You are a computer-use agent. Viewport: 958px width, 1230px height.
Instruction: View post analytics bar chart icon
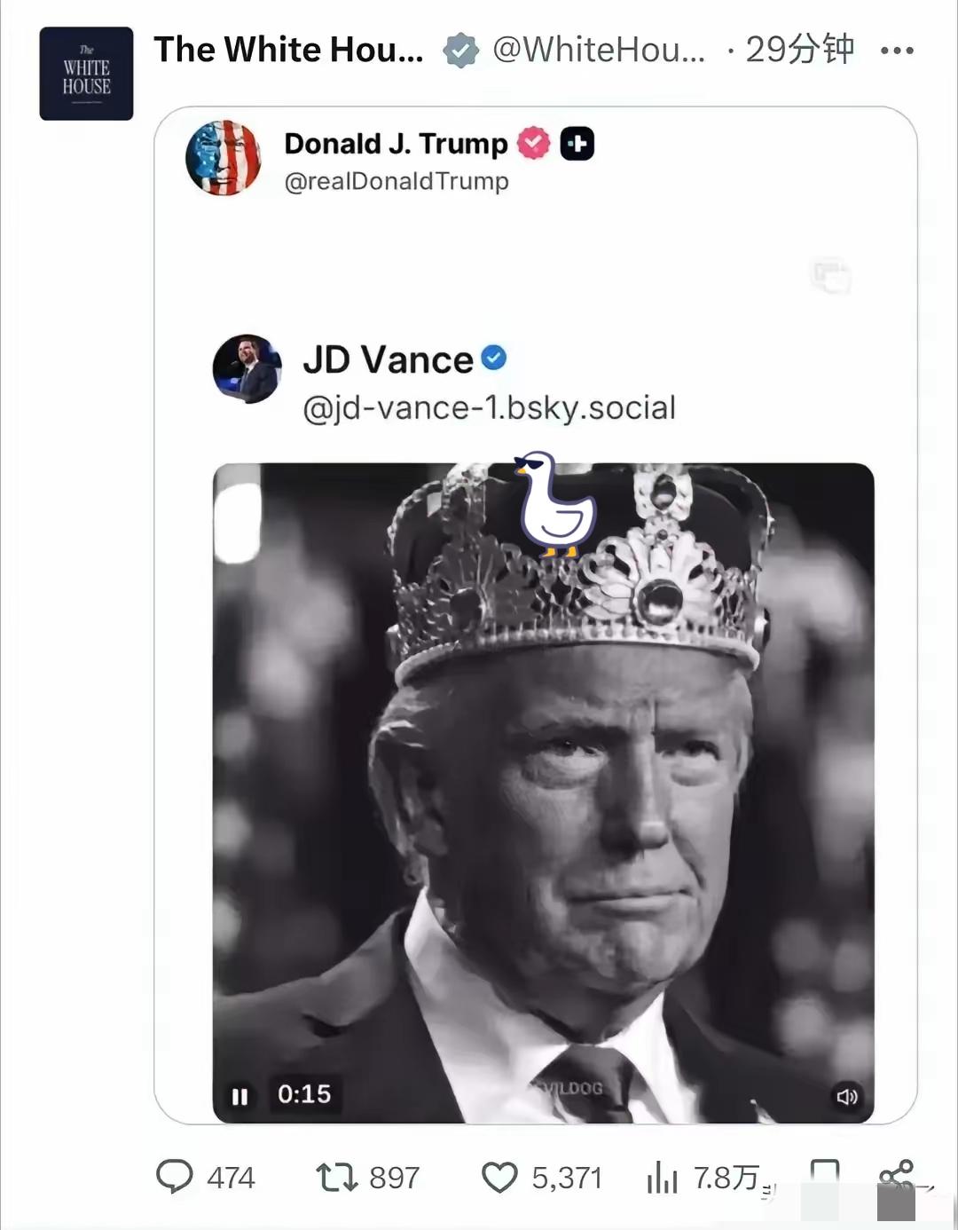click(662, 1178)
